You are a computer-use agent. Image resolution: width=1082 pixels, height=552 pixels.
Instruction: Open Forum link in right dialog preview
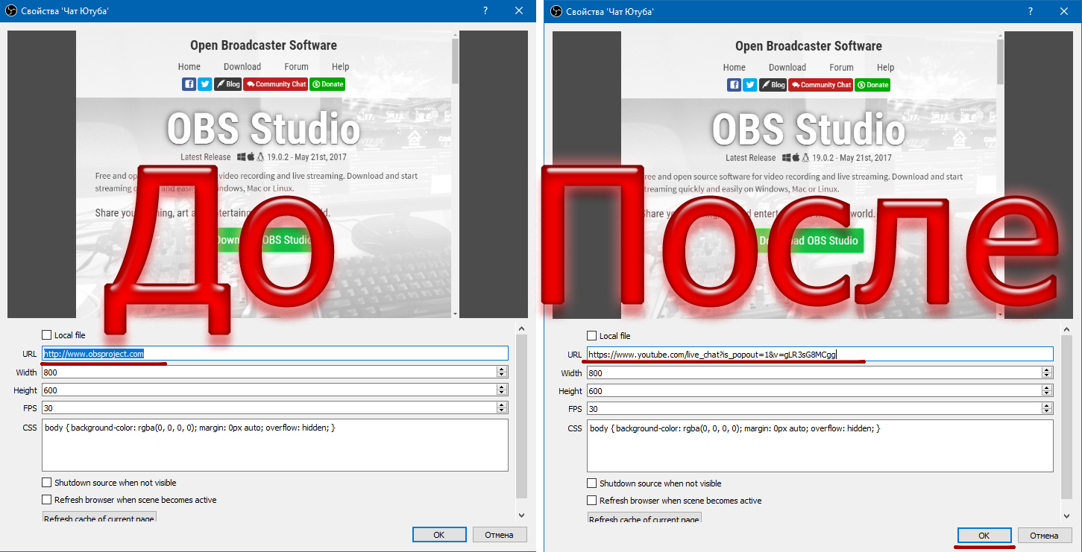(x=841, y=67)
